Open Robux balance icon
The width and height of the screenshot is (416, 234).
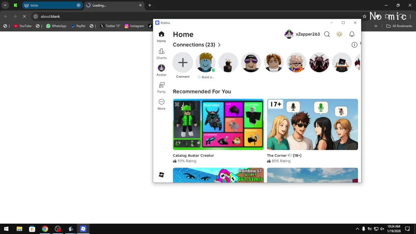[x=339, y=34]
